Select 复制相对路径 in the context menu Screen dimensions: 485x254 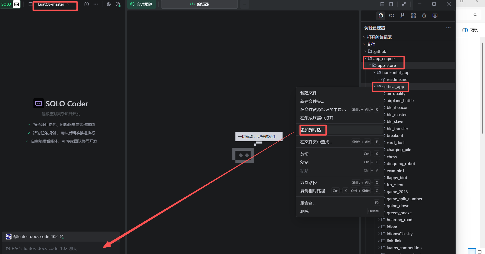point(340,191)
